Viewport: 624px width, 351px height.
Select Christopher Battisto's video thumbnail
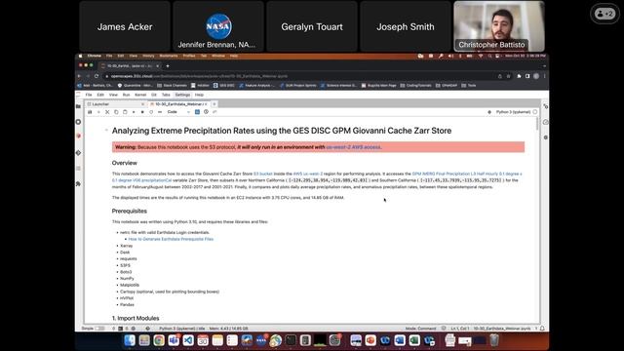[499, 26]
